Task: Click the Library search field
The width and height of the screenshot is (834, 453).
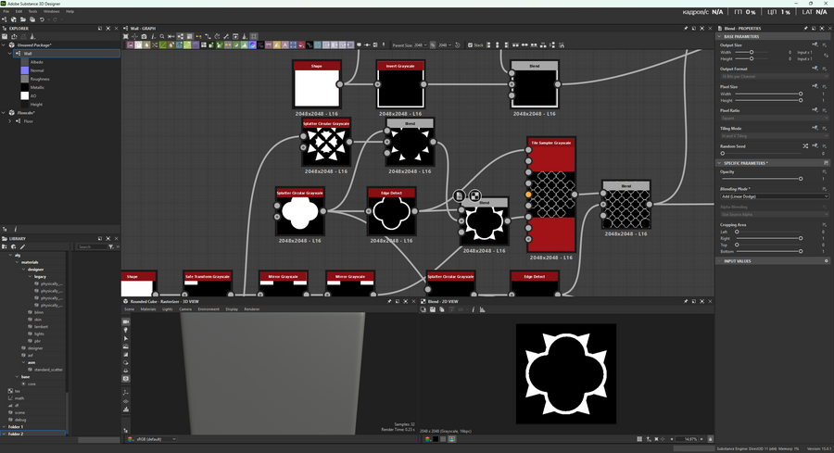Action: (x=90, y=246)
